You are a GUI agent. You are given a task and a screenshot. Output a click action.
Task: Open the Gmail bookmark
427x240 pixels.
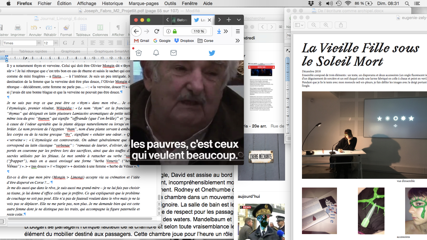(142, 41)
